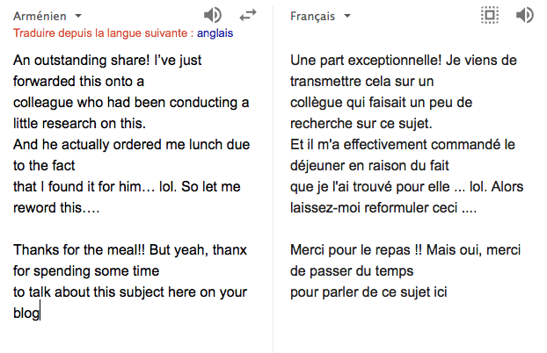Listen to the source text audio
Screen dimensions: 547x353
point(212,15)
